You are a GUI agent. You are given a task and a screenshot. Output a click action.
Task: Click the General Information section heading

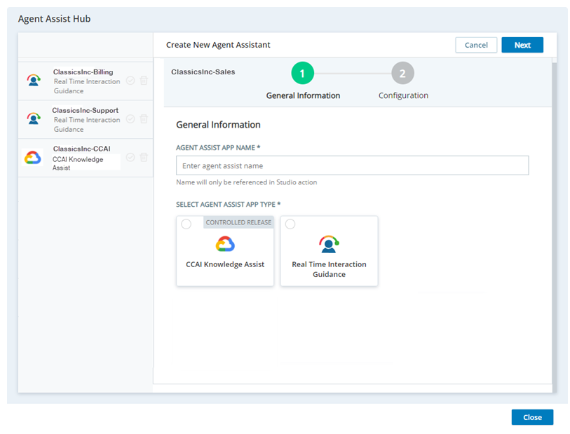[x=218, y=125]
